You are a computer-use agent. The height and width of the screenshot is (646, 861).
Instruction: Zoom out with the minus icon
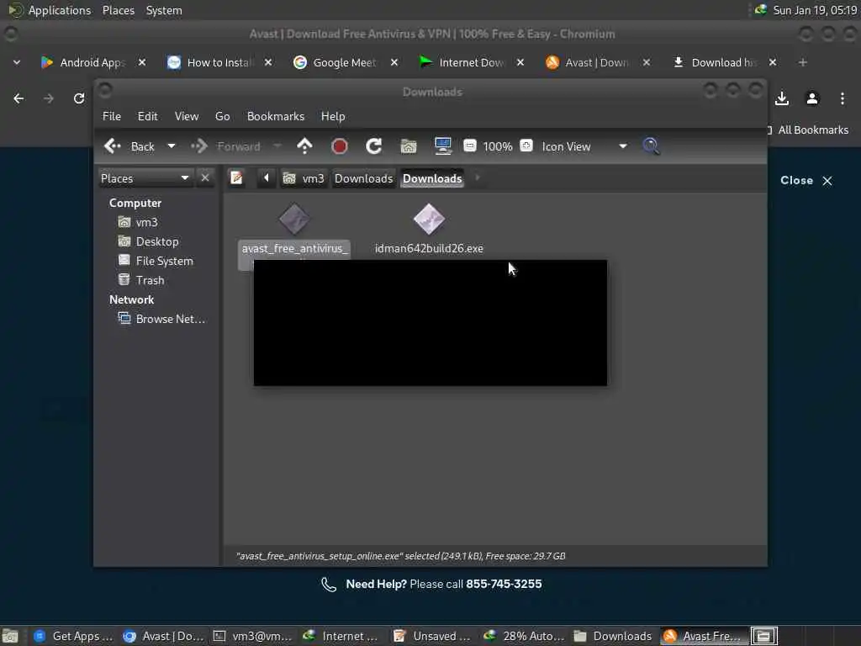470,146
